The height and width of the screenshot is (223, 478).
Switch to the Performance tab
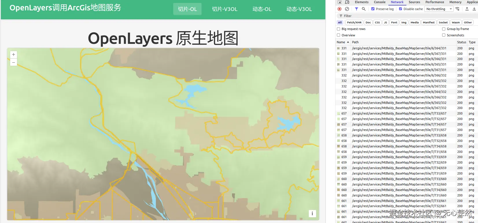click(435, 2)
